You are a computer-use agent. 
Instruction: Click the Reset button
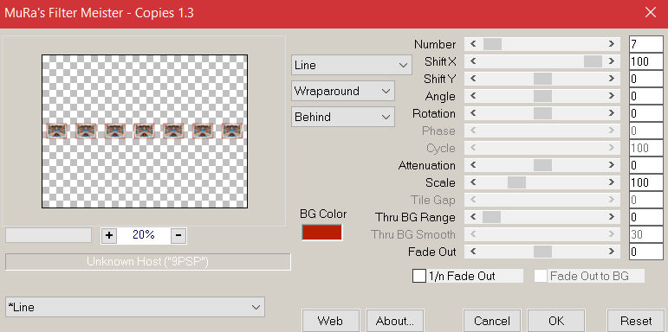click(x=636, y=321)
